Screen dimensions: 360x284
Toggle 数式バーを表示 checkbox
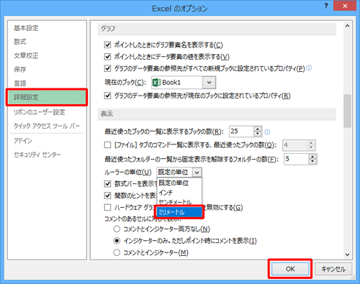(x=107, y=184)
